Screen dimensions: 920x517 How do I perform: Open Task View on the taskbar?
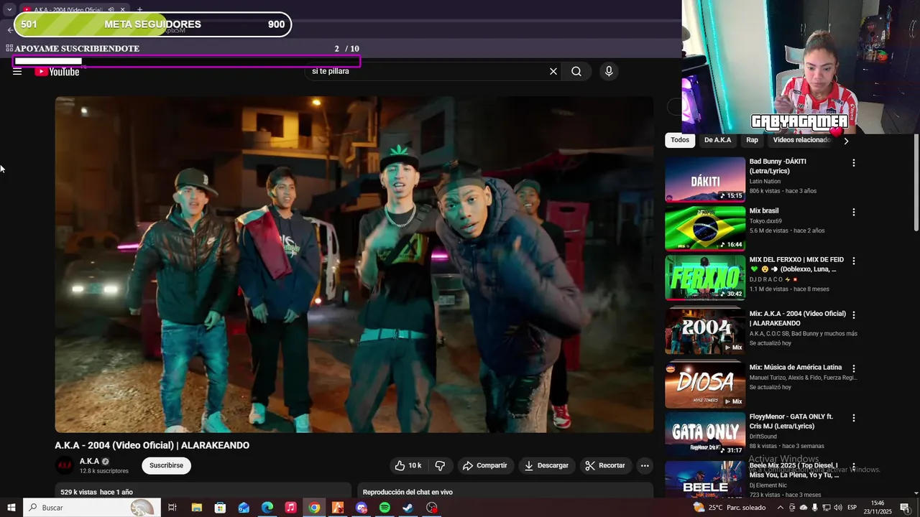(x=172, y=508)
